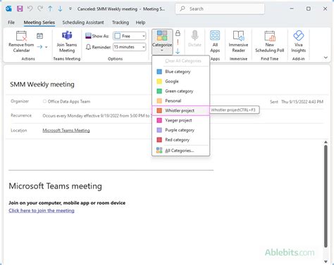Open the Tracking tab
The width and height of the screenshot is (334, 265).
point(120,22)
